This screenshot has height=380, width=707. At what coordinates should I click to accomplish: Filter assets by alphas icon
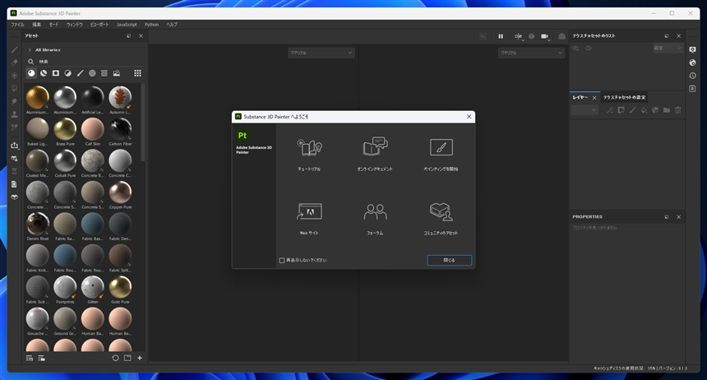92,73
